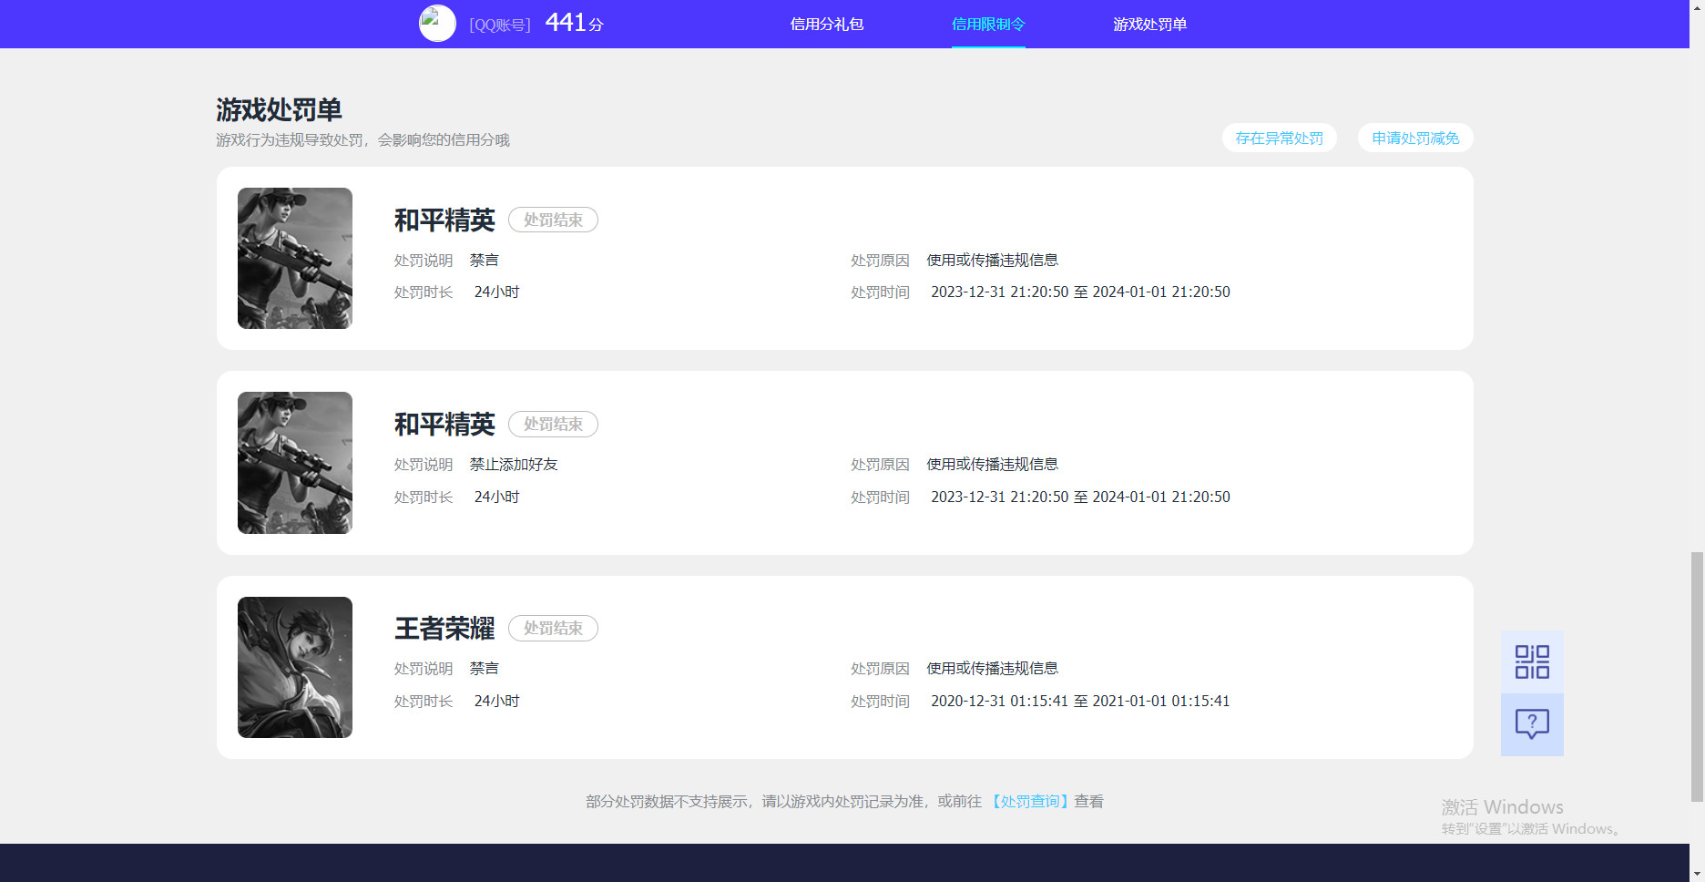The width and height of the screenshot is (1705, 882).
Task: Click 处罚结束 badge on 王者荣耀 card
Action: (x=553, y=629)
